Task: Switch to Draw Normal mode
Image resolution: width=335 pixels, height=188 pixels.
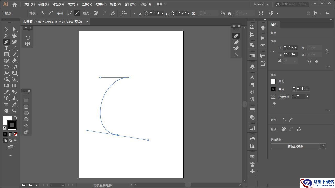Action: [5, 140]
